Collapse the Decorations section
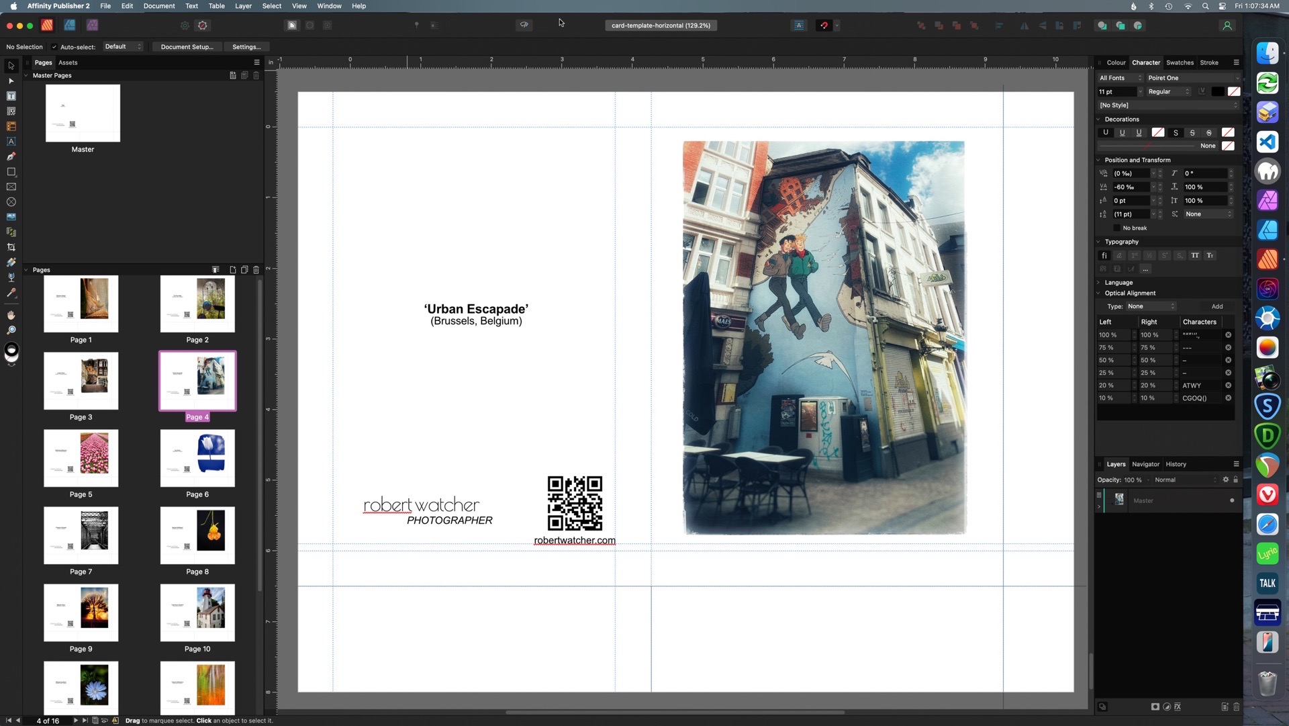This screenshot has height=726, width=1289. tap(1099, 120)
